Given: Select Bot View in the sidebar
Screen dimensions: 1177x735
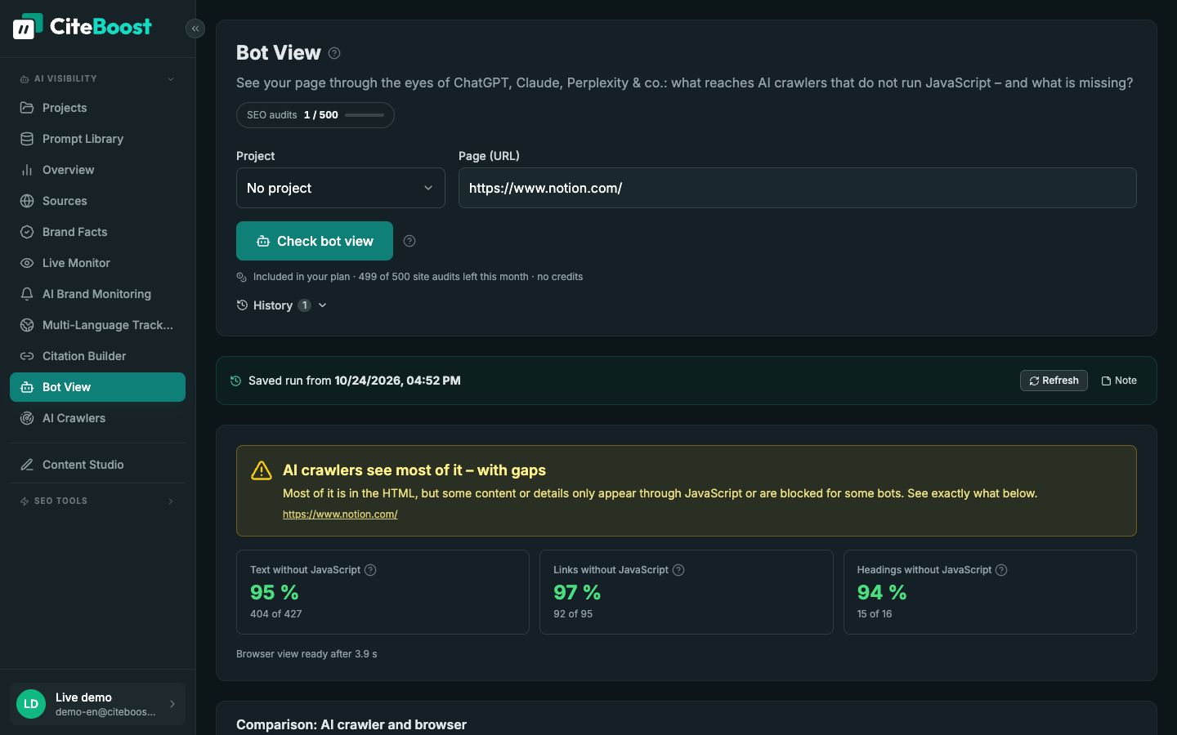Looking at the screenshot, I should tap(97, 387).
